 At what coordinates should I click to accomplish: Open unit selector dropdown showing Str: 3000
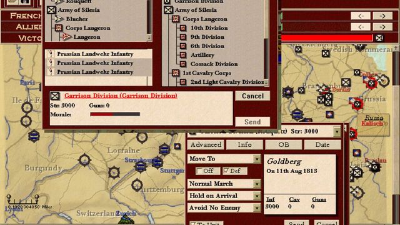tap(337, 132)
